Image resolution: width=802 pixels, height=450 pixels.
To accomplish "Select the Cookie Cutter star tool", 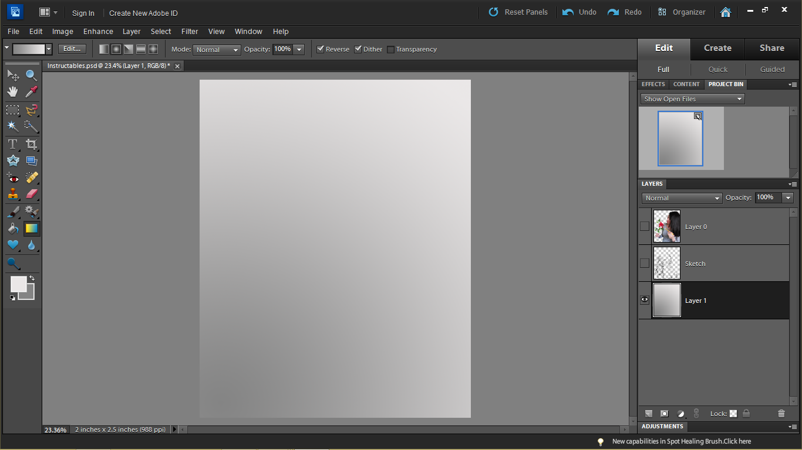I will point(13,161).
